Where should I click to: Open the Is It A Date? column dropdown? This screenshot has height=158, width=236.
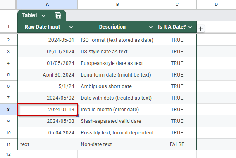[x=190, y=27]
